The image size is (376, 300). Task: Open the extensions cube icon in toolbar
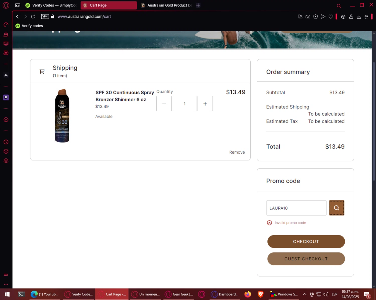pos(343,16)
